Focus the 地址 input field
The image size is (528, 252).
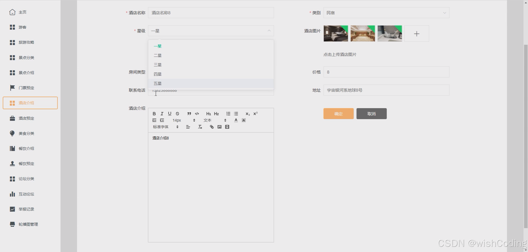(x=386, y=90)
